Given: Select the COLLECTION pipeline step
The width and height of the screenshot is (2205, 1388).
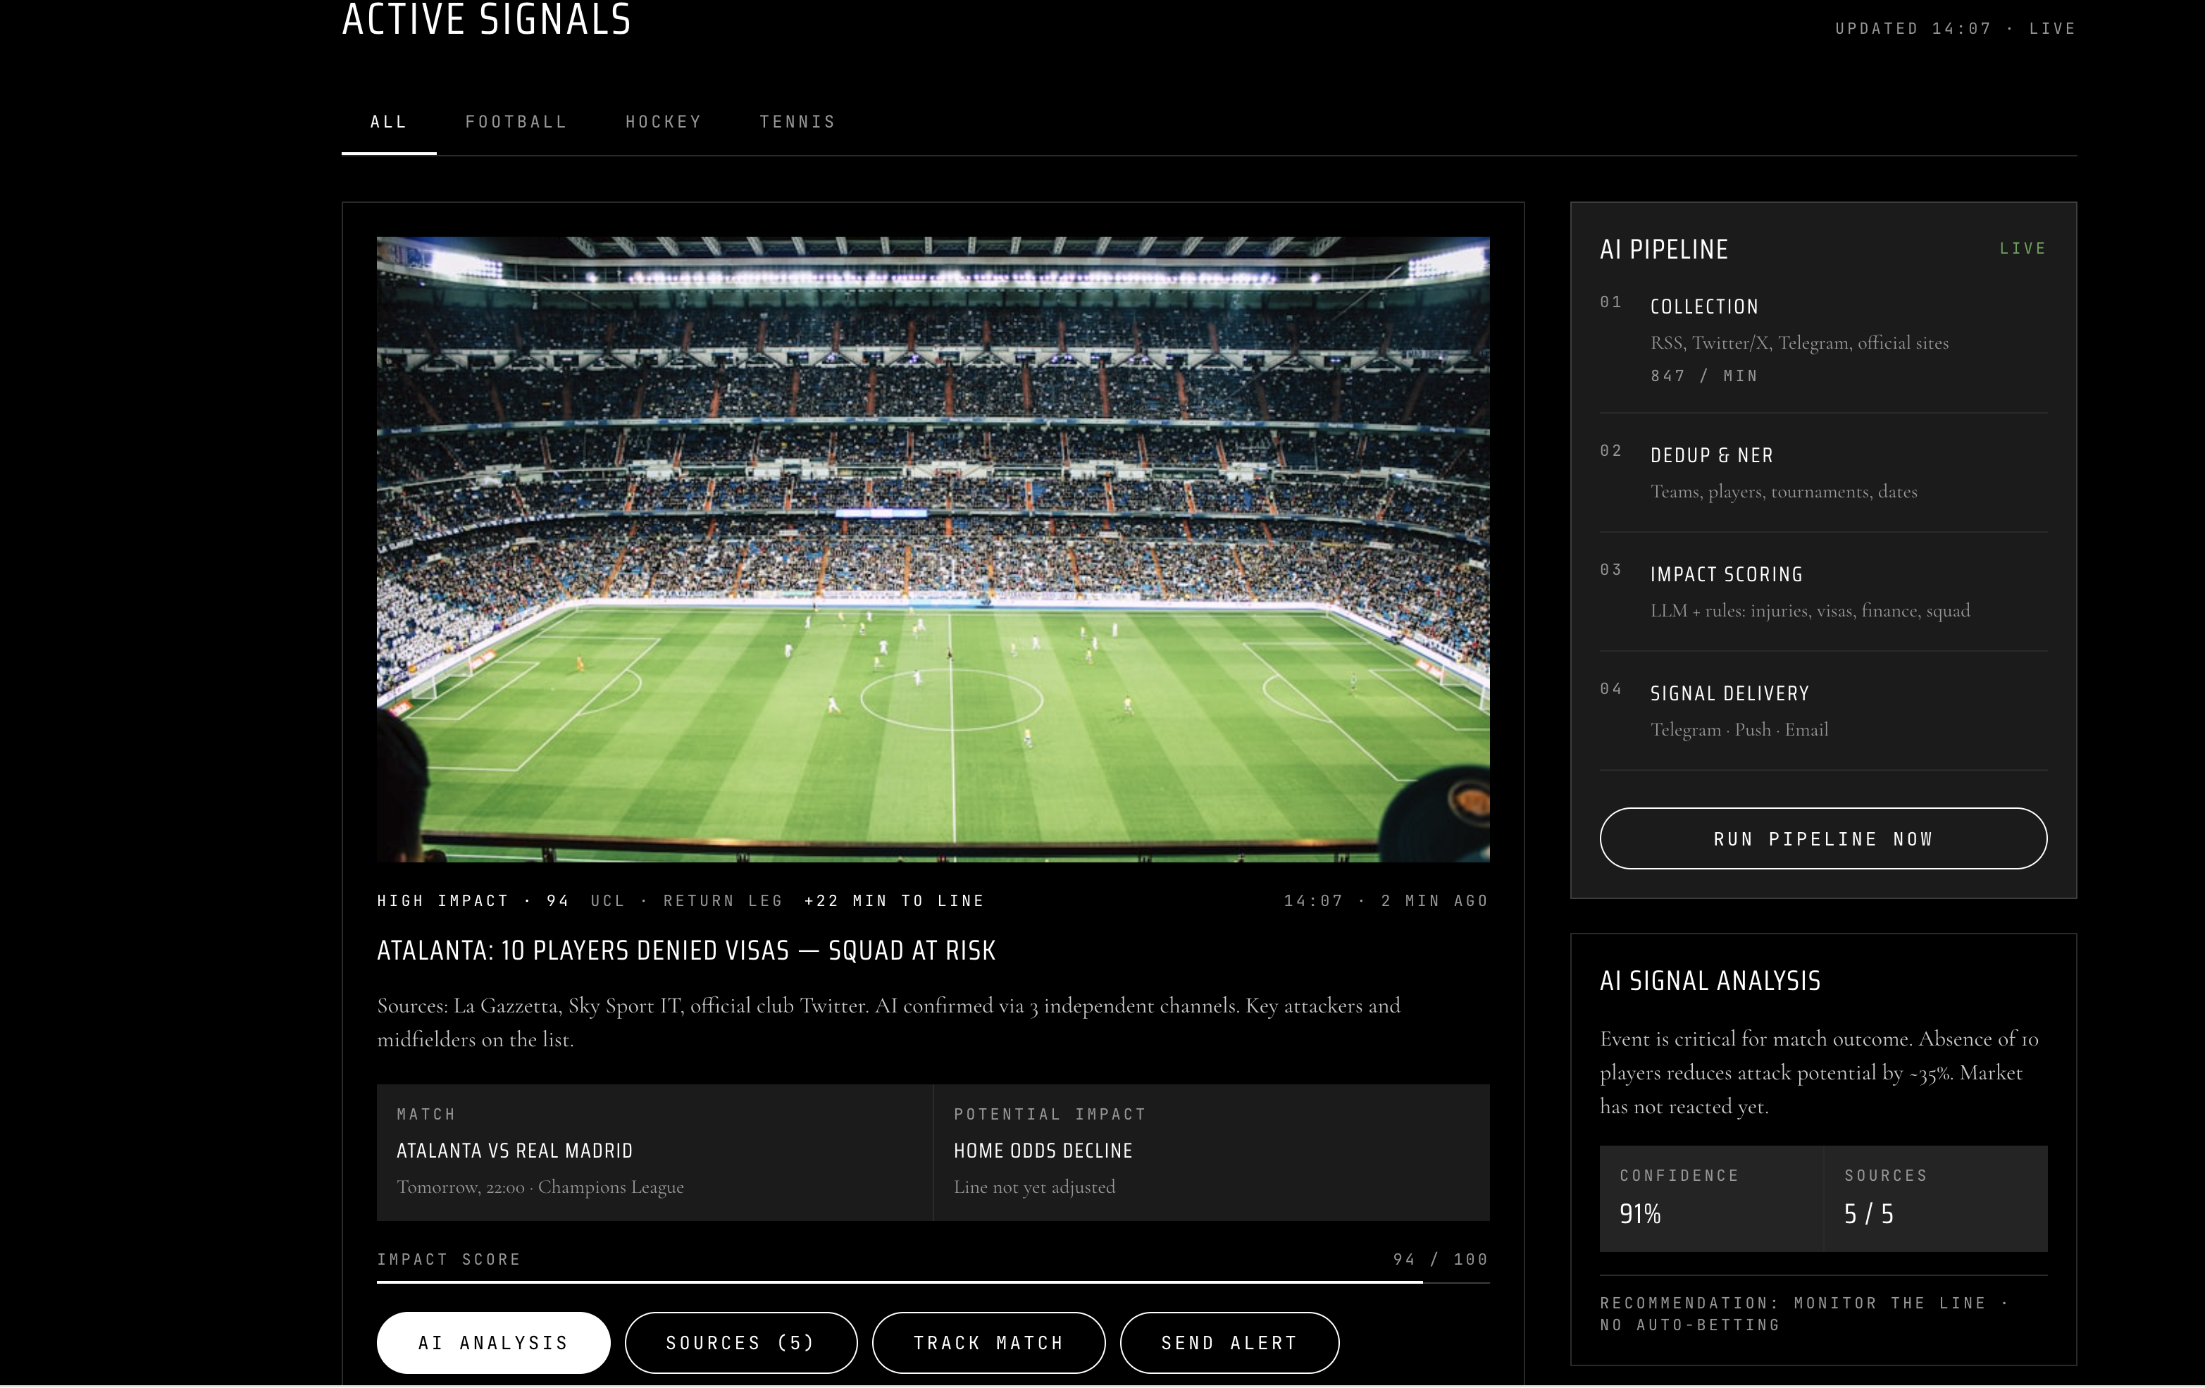Looking at the screenshot, I should 1823,340.
